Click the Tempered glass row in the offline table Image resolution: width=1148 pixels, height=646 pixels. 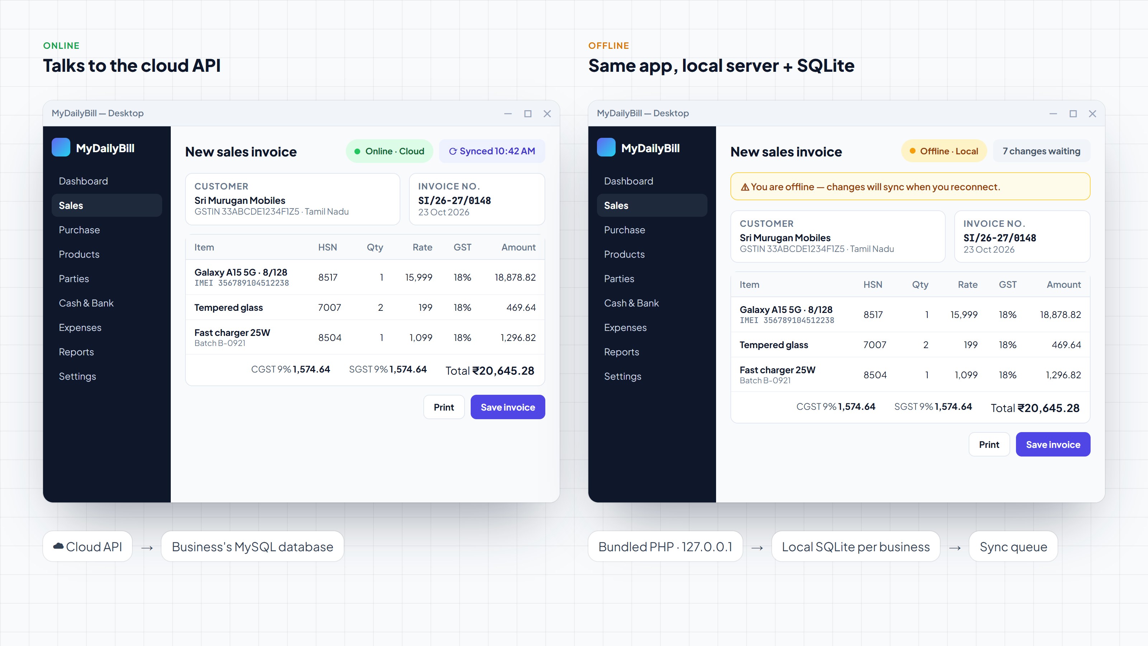pos(910,345)
